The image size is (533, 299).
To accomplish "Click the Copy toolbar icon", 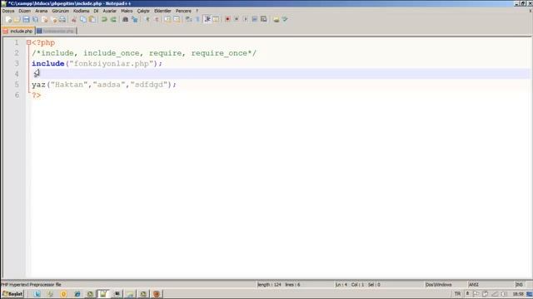I will (83, 19).
